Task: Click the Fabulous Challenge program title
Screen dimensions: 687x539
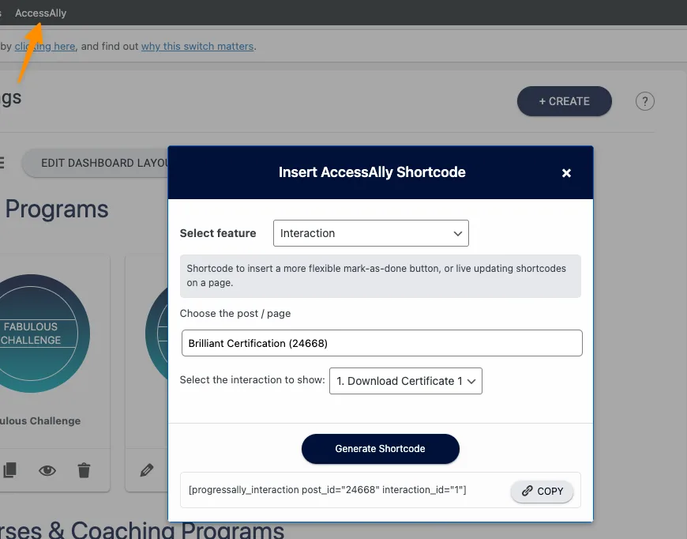Action: coord(39,420)
